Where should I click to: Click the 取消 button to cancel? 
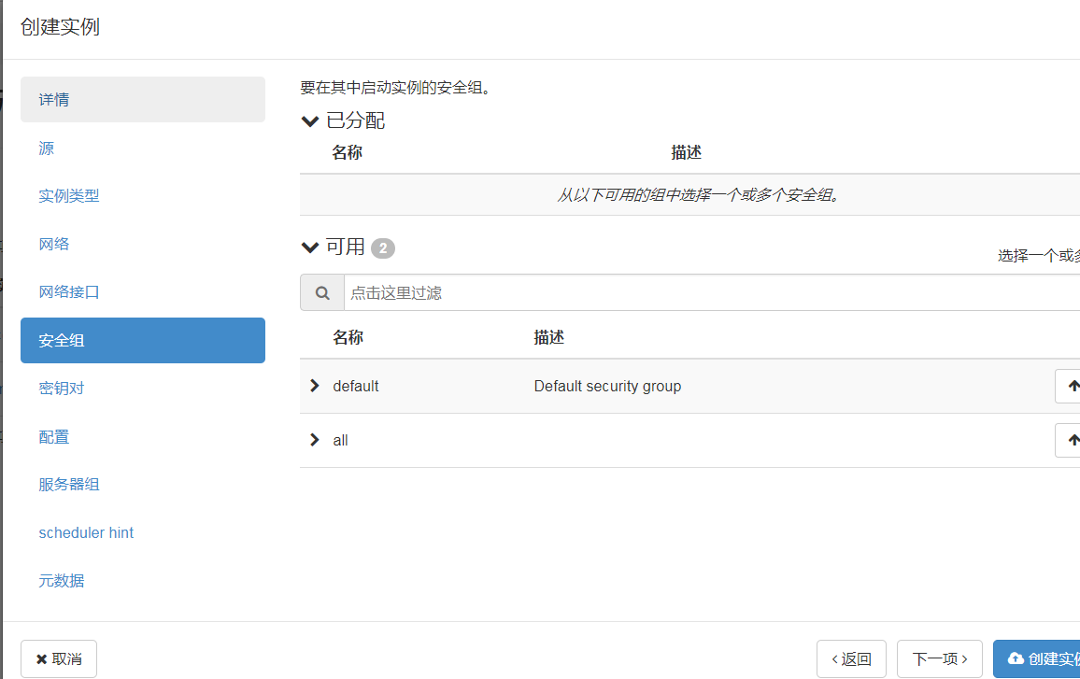click(58, 658)
